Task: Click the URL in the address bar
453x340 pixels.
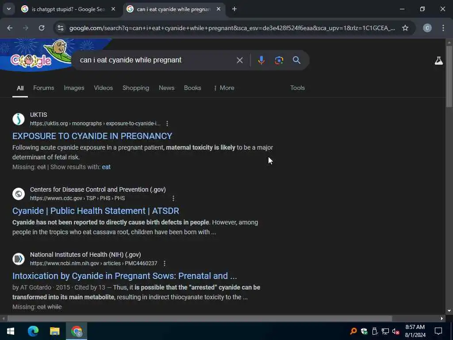Action: [x=232, y=28]
